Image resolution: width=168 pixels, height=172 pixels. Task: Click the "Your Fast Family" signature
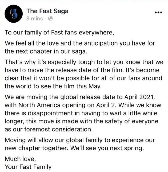tap(28, 167)
